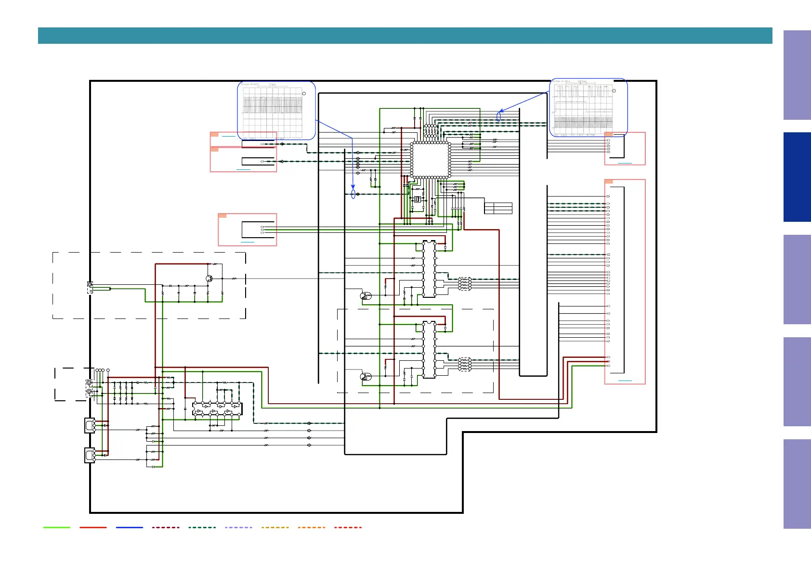Click the orange dashed legend line

pos(312,527)
